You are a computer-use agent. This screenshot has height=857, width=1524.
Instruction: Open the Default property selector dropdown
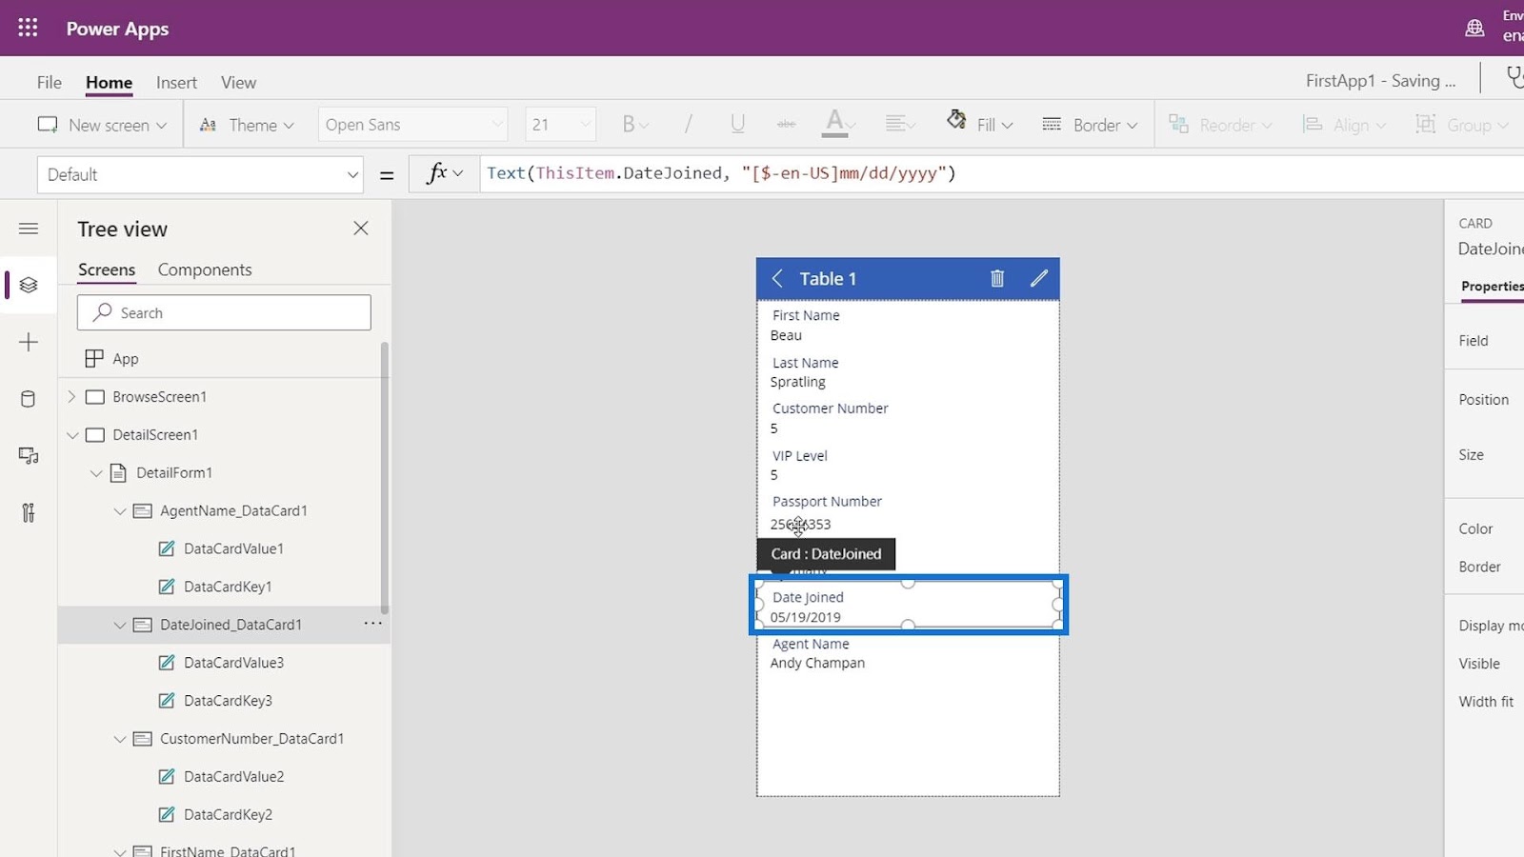tap(200, 174)
